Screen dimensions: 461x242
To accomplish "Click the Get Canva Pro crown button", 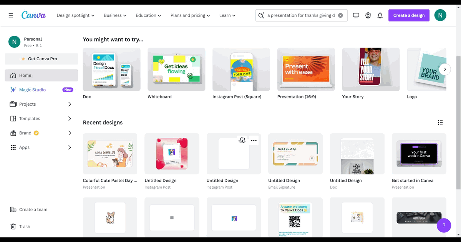I will [41, 59].
